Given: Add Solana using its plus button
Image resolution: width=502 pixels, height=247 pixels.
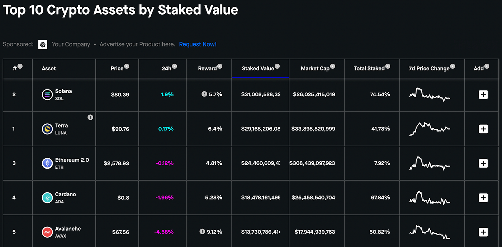Looking at the screenshot, I should coord(483,95).
